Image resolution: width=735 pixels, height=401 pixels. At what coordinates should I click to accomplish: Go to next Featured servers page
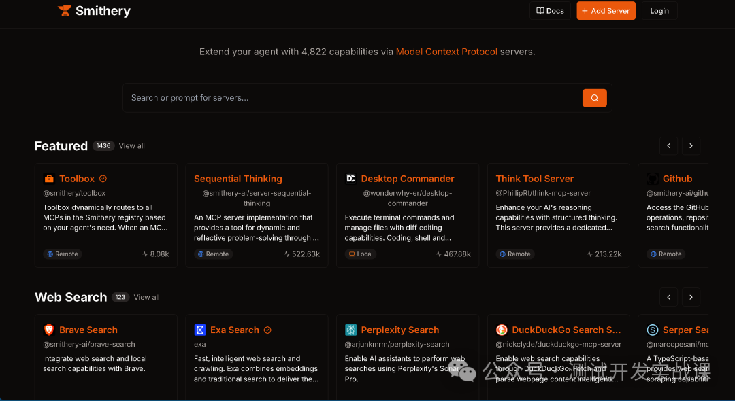pyautogui.click(x=691, y=146)
